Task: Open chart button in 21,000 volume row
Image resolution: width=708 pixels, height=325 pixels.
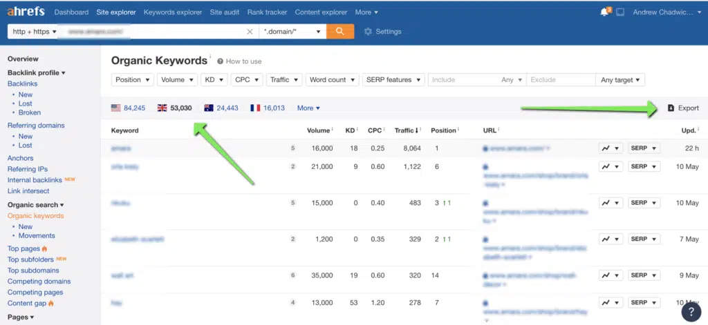Action: (611, 166)
